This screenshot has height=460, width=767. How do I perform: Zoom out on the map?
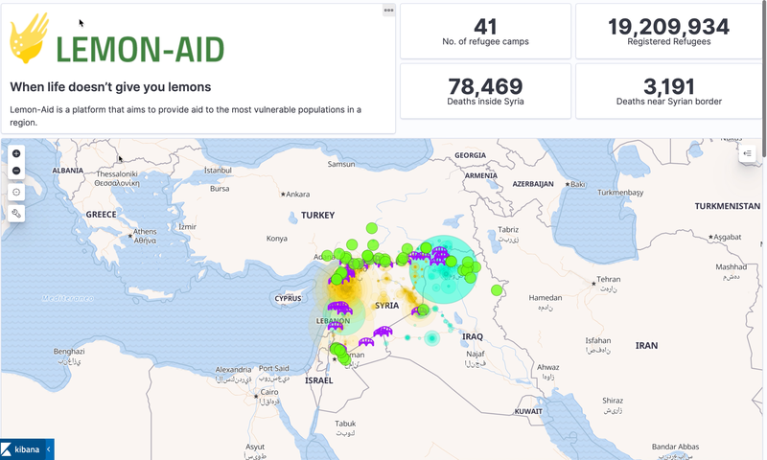pyautogui.click(x=16, y=172)
